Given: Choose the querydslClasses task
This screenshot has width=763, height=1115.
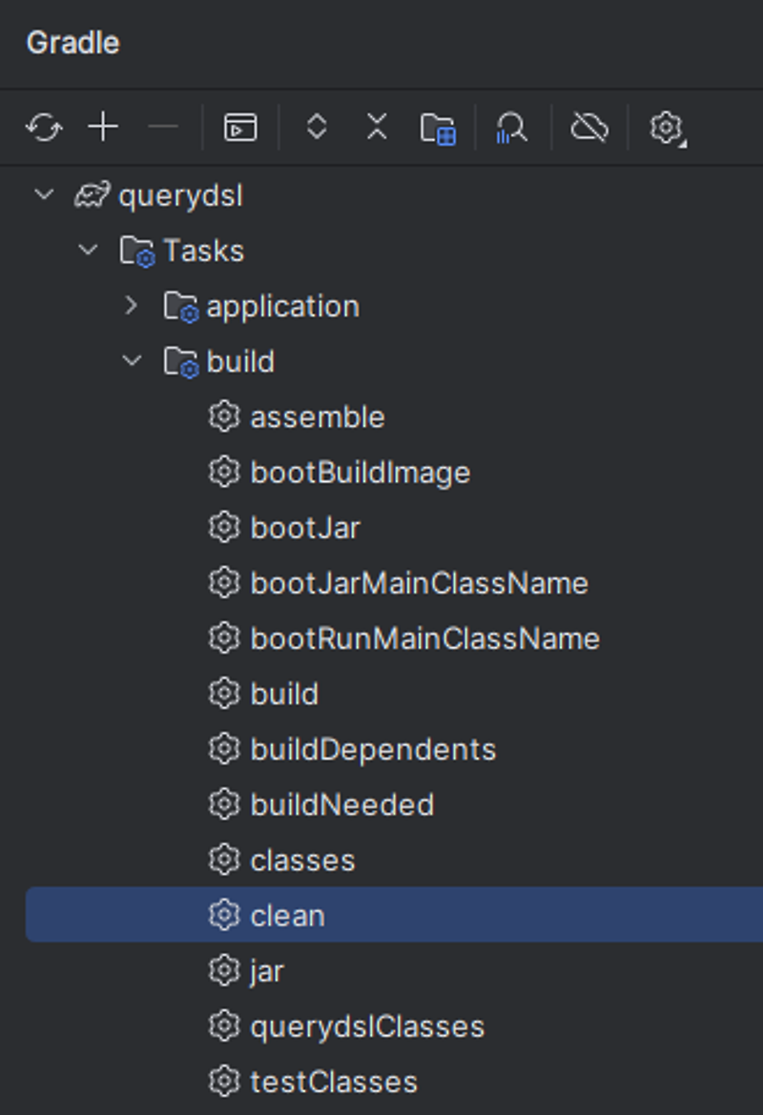Looking at the screenshot, I should click(366, 1026).
